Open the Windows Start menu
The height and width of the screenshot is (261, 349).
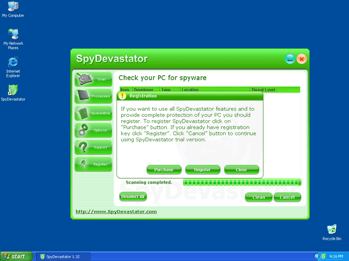[15, 256]
